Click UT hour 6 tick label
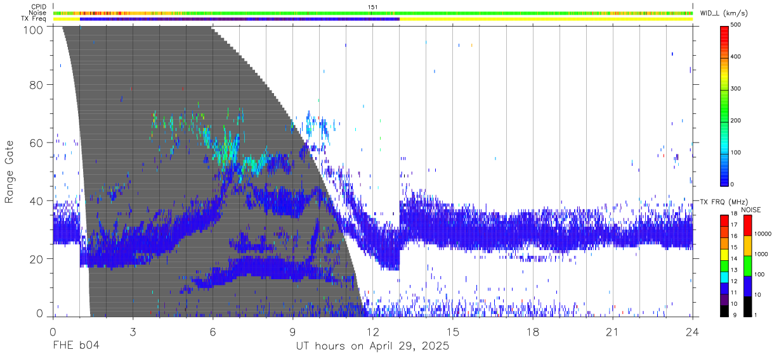This screenshot has height=359, width=779. [x=213, y=332]
